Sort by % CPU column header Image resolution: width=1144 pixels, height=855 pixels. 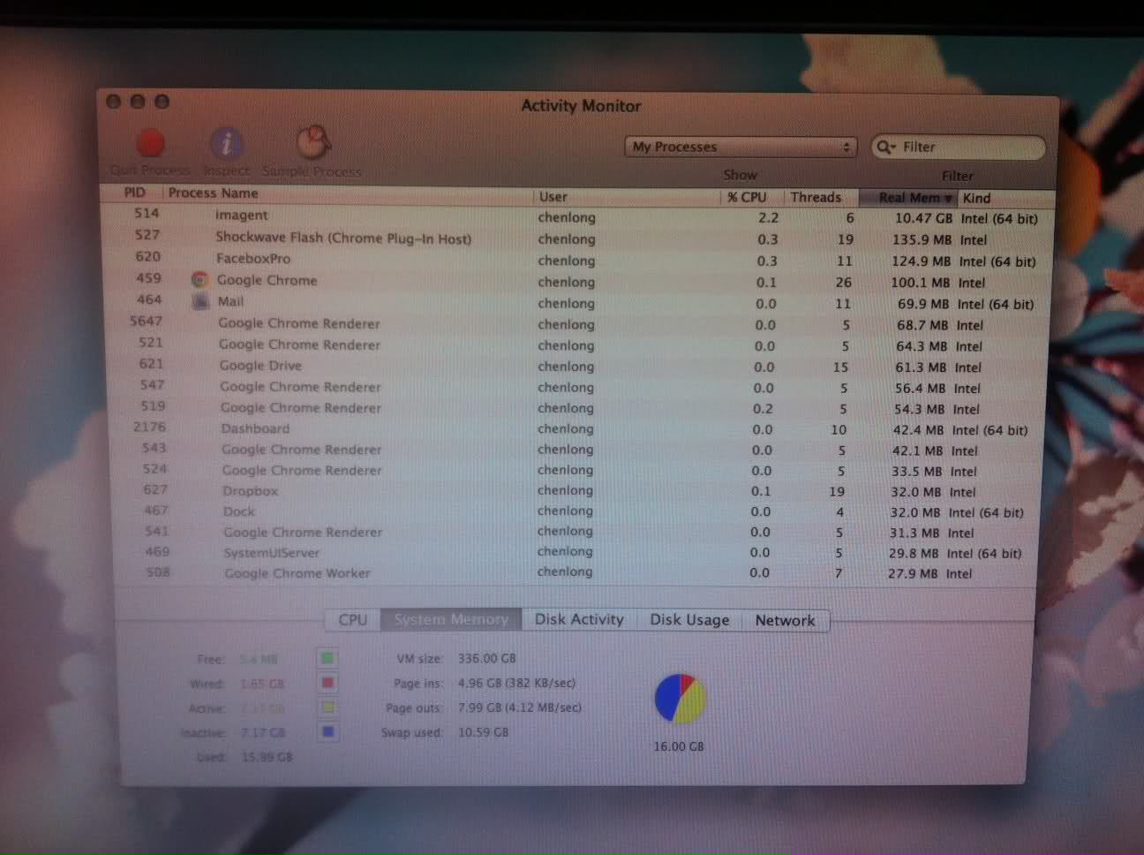[x=747, y=197]
